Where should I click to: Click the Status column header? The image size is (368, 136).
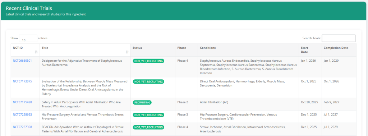coord(153,50)
